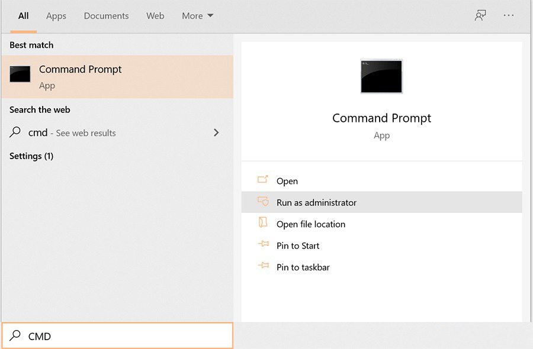533x349 pixels.
Task: Select the All tab
Action: coord(24,15)
